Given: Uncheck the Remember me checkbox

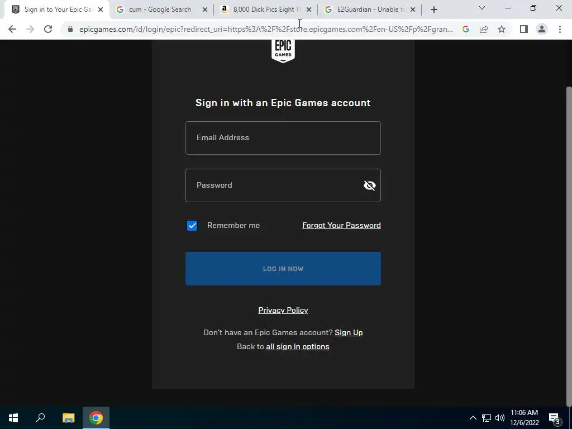Looking at the screenshot, I should (192, 226).
